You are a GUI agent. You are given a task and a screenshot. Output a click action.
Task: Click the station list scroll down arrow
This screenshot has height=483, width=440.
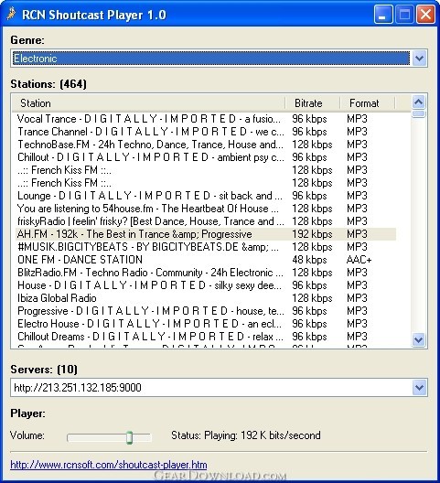[x=418, y=339]
